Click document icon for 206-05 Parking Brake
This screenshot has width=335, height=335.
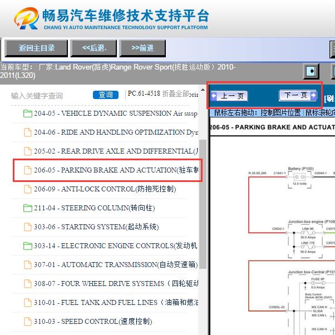point(28,170)
